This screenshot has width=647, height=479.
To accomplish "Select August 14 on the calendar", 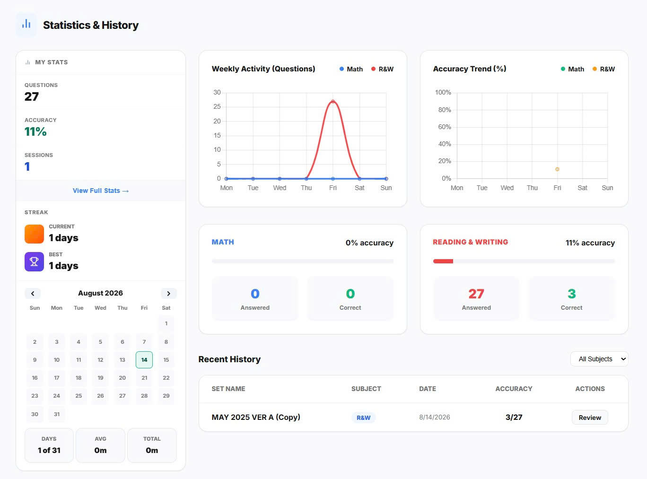I will click(x=144, y=360).
